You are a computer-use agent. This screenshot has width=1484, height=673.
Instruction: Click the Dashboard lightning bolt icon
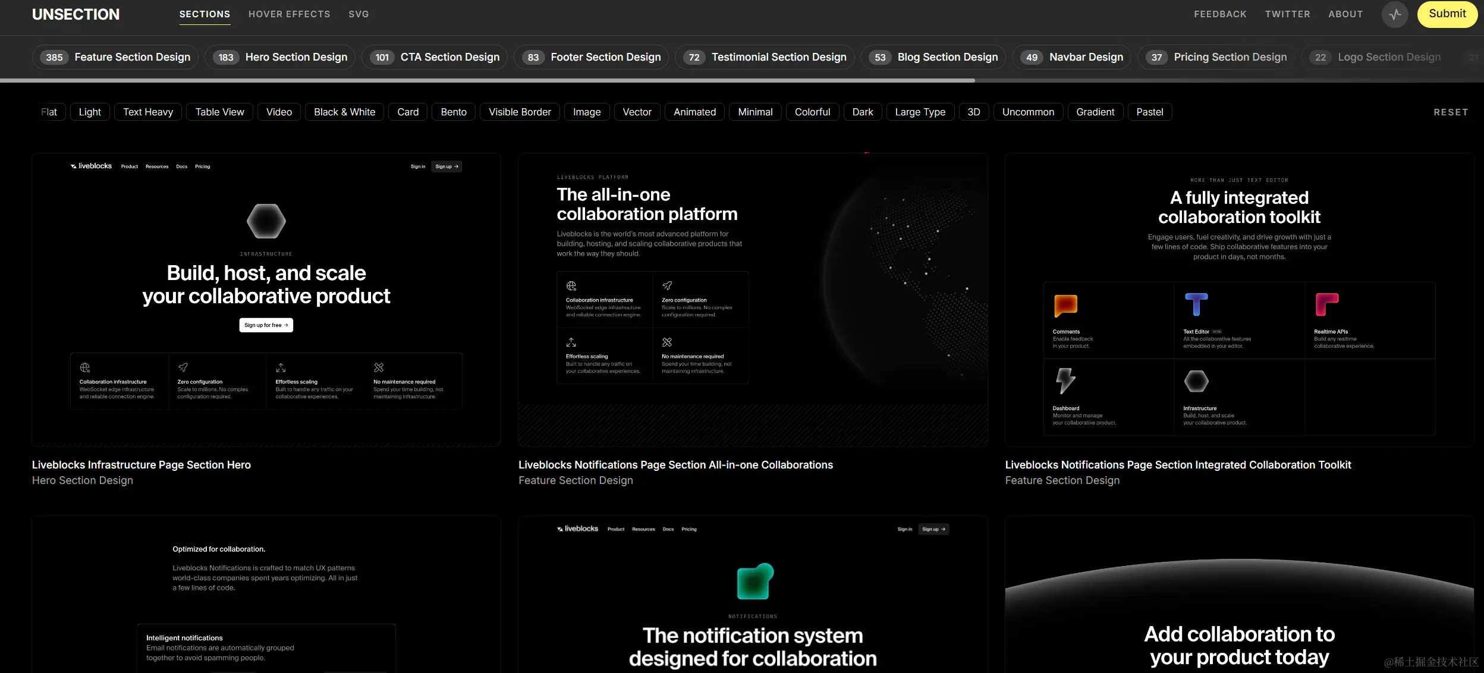tap(1065, 380)
